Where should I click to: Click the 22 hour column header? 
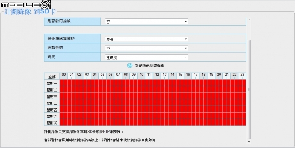[234, 75]
